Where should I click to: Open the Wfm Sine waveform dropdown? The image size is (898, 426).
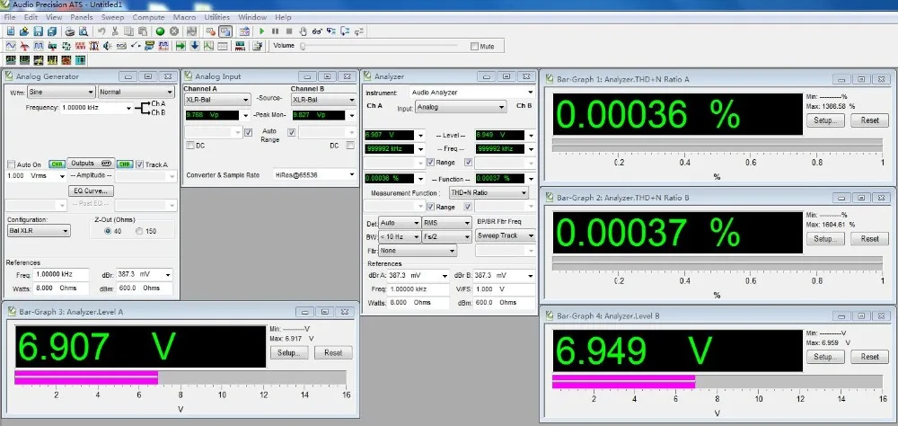pos(61,92)
